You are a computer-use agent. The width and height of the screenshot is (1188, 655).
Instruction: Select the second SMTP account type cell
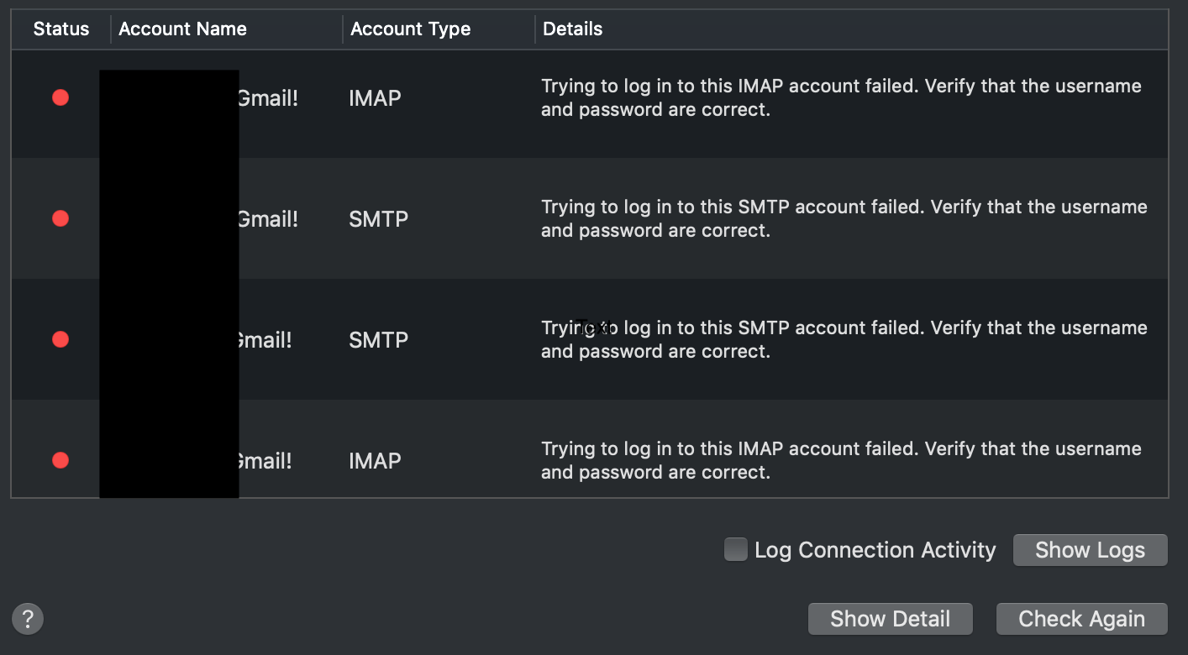[x=378, y=340]
